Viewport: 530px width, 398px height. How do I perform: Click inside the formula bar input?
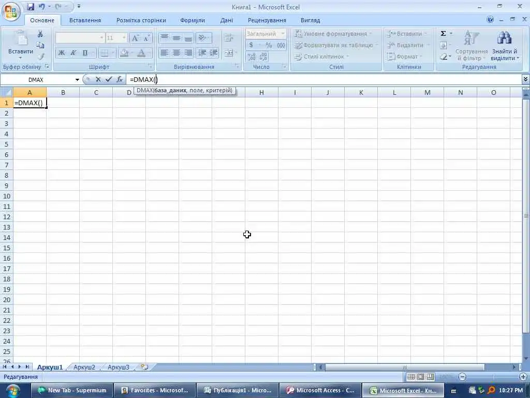pyautogui.click(x=323, y=79)
